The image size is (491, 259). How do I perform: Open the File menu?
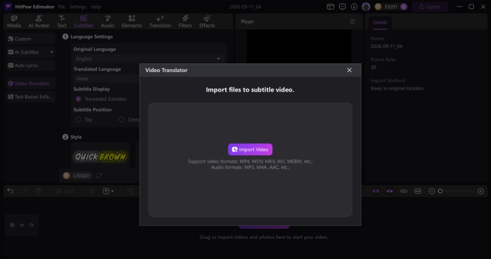pyautogui.click(x=62, y=7)
